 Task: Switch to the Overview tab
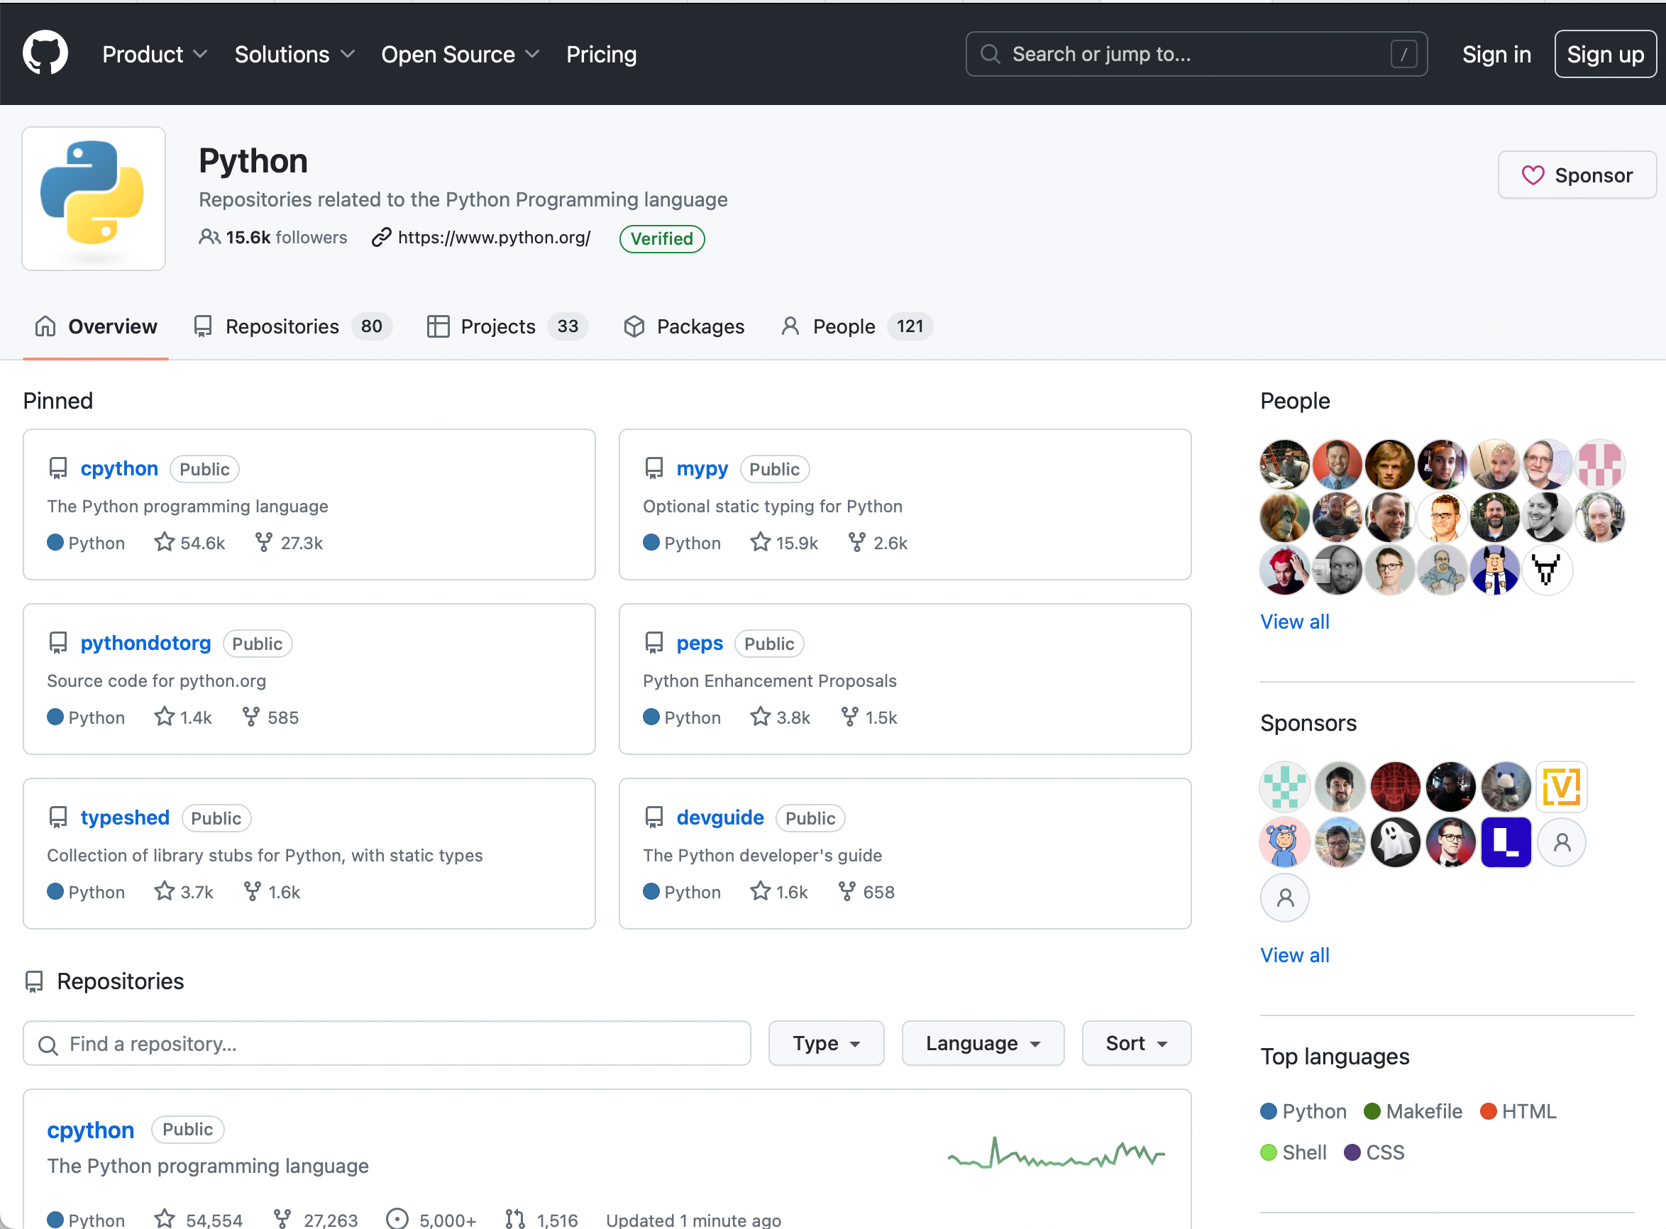(96, 326)
